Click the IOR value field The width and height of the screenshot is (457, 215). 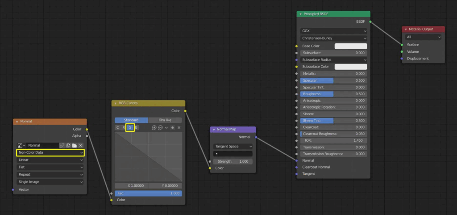tap(333, 140)
